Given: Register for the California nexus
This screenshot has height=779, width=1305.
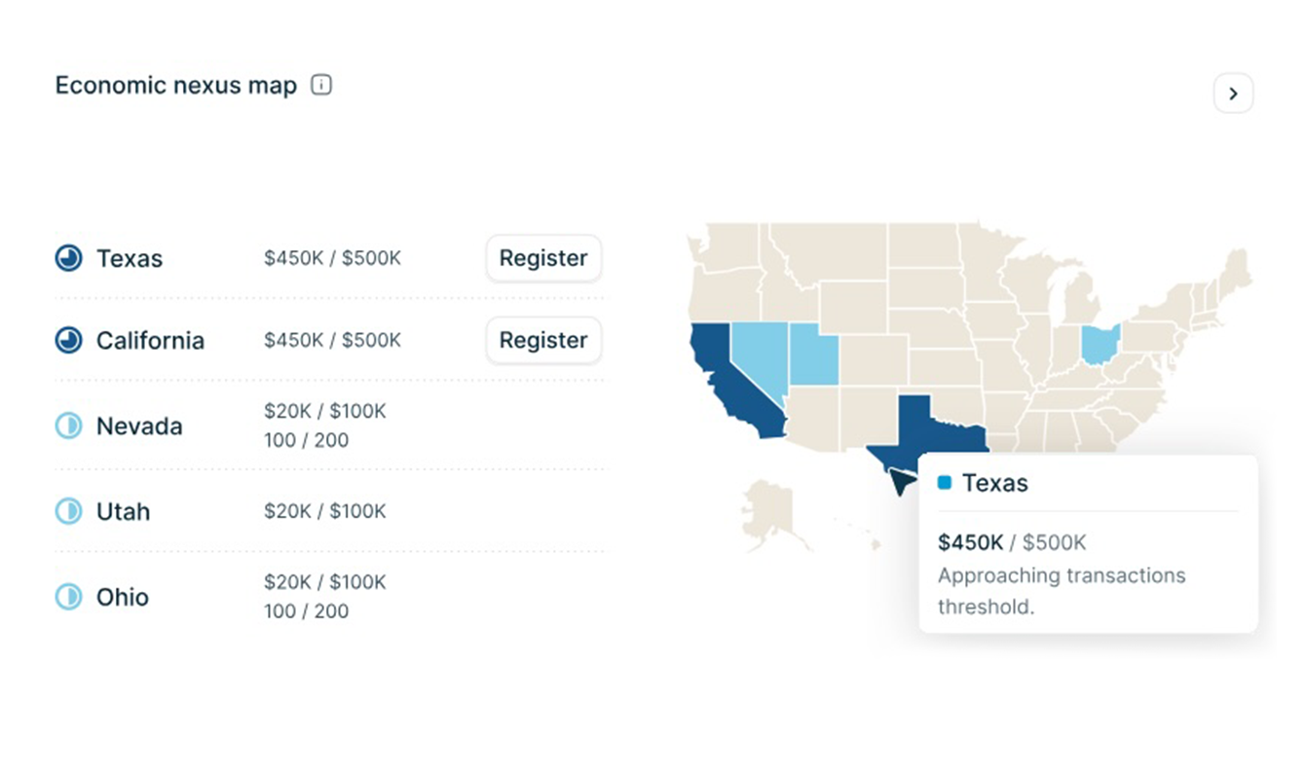Looking at the screenshot, I should pos(543,340).
